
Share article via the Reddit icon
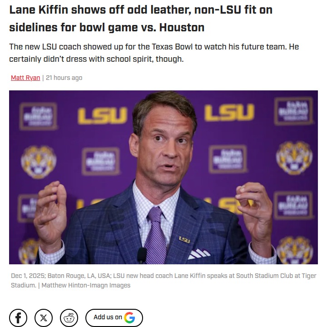pyautogui.click(x=69, y=317)
